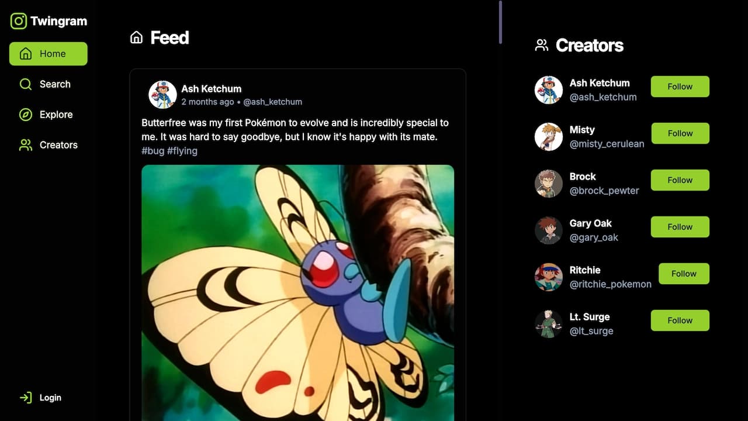Click the Creators people icon in sidebar
Screen dimensions: 748x421
coord(25,145)
